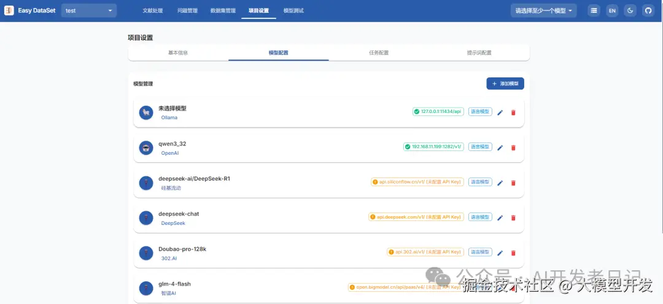Switch language with the EN button
This screenshot has width=663, height=304.
coord(612,10)
